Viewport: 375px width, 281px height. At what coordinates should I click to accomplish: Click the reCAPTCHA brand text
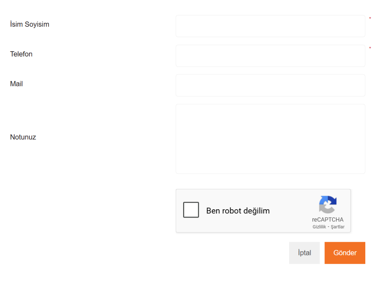point(328,219)
